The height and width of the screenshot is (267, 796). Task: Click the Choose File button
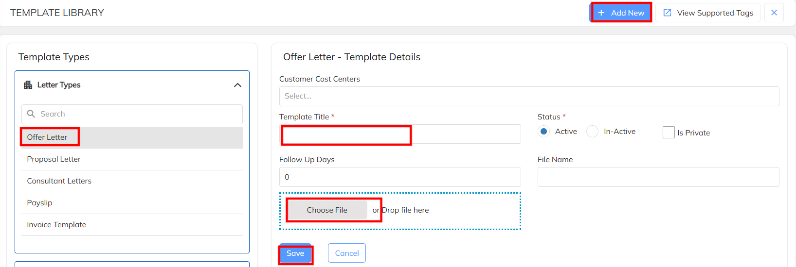click(327, 210)
